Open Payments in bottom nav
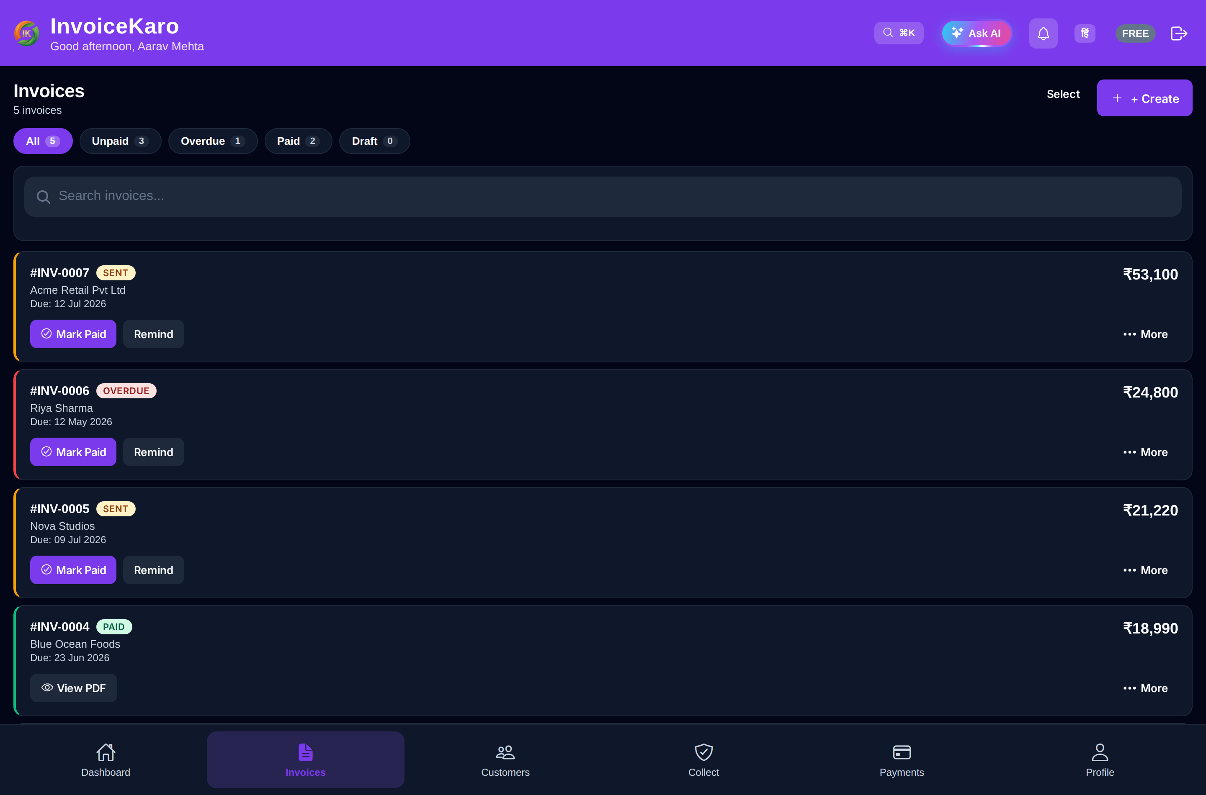 (902, 759)
